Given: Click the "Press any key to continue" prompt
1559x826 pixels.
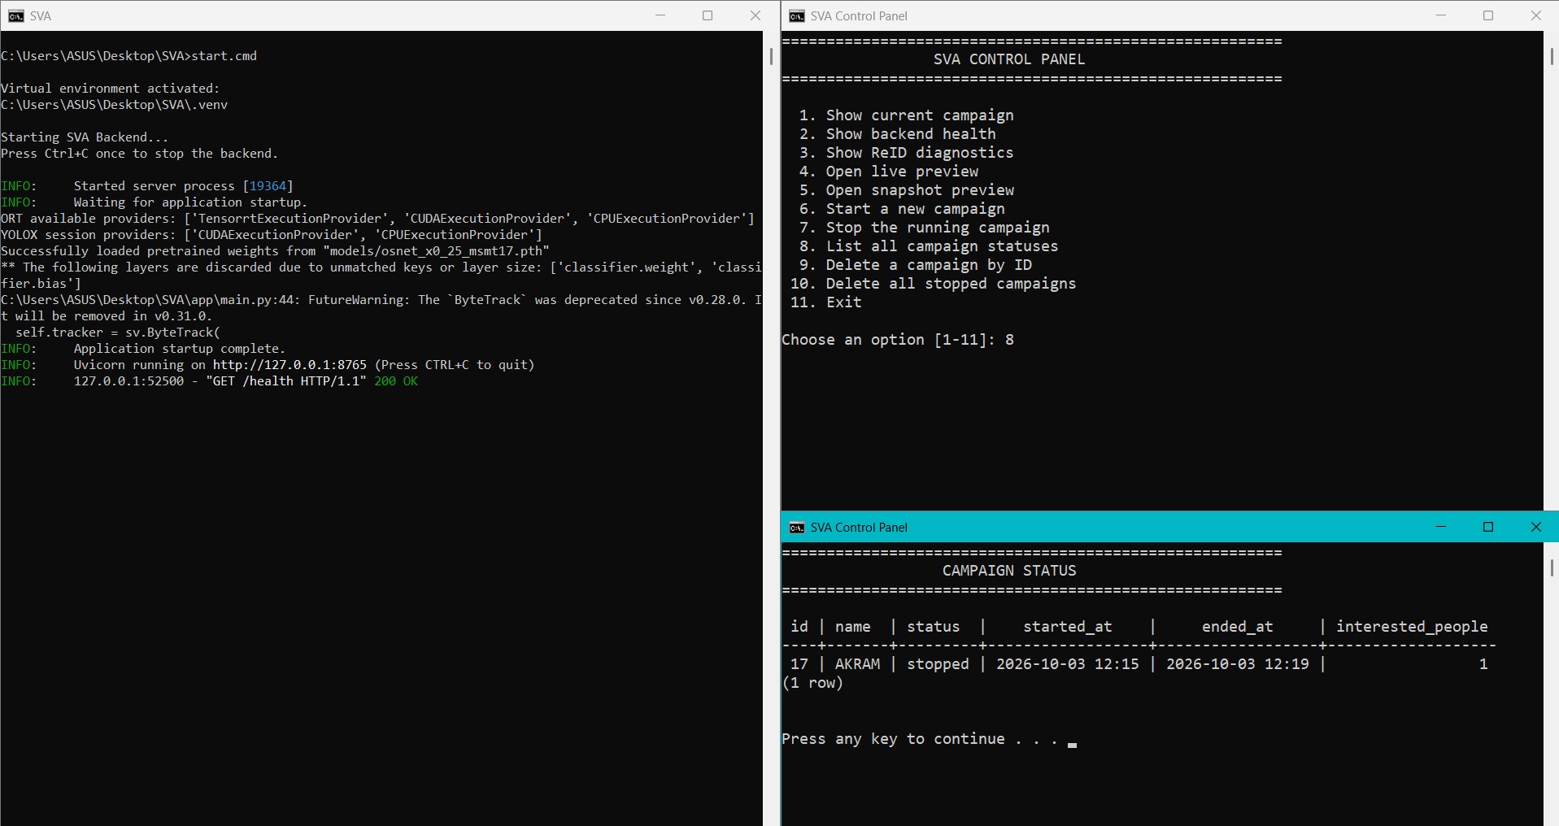Looking at the screenshot, I should point(920,739).
